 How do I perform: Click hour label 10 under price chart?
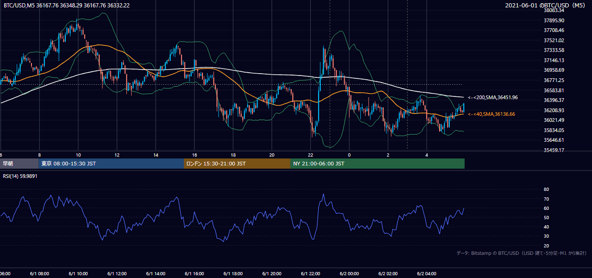[x=78, y=155]
